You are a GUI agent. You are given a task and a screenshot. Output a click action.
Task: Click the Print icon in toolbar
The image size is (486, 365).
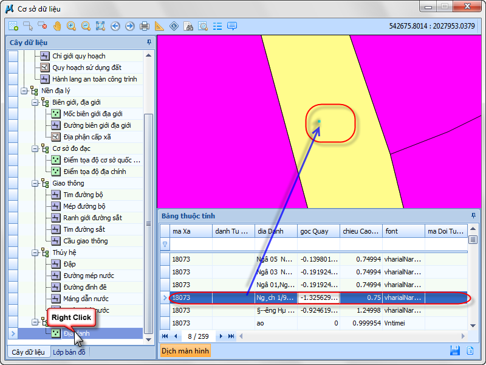click(145, 26)
